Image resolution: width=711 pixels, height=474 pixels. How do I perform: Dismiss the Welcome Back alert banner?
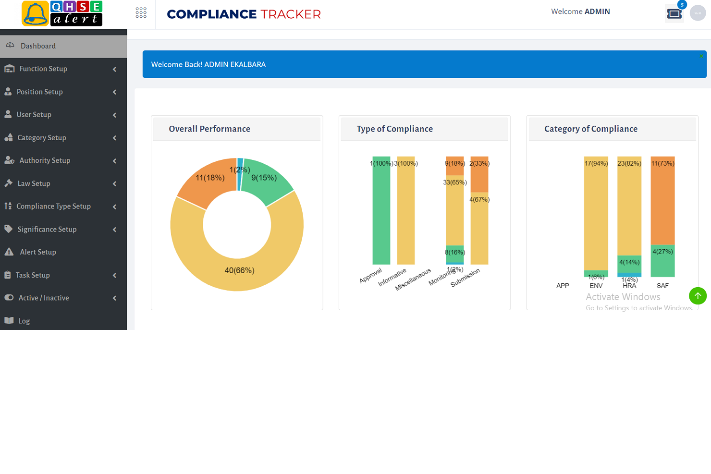(702, 55)
